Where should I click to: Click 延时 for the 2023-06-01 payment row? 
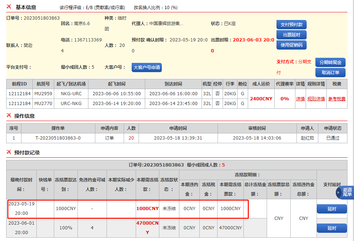(x=331, y=228)
